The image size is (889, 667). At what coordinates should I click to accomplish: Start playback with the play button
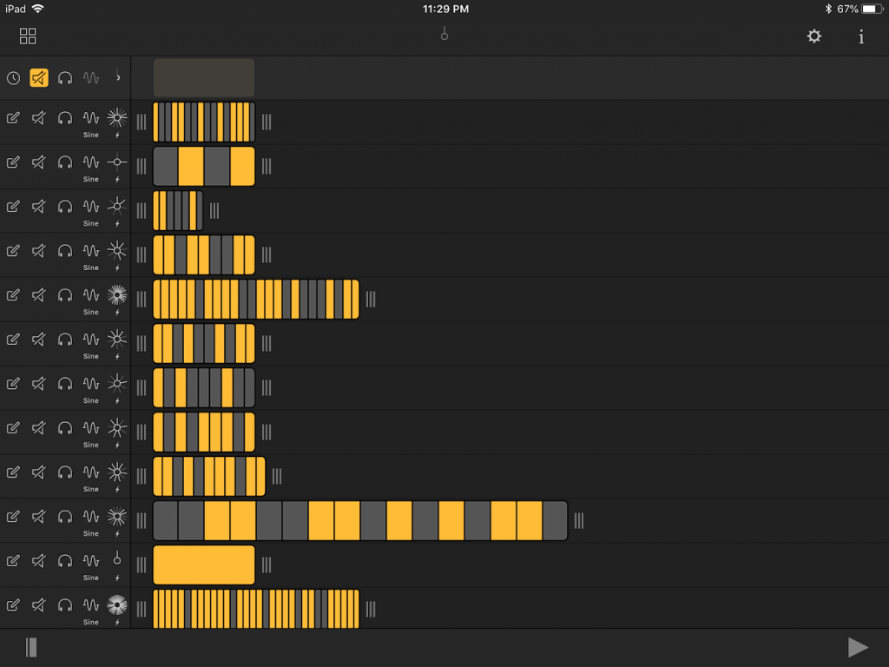point(858,647)
